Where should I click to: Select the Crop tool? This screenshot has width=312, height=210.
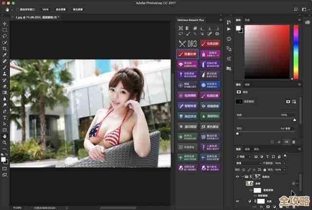[4, 49]
